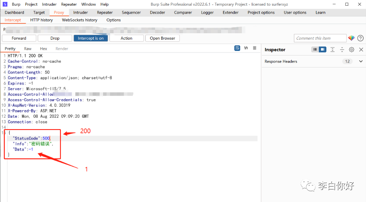
Task: Click the Content-Type header line
Action: [60, 78]
